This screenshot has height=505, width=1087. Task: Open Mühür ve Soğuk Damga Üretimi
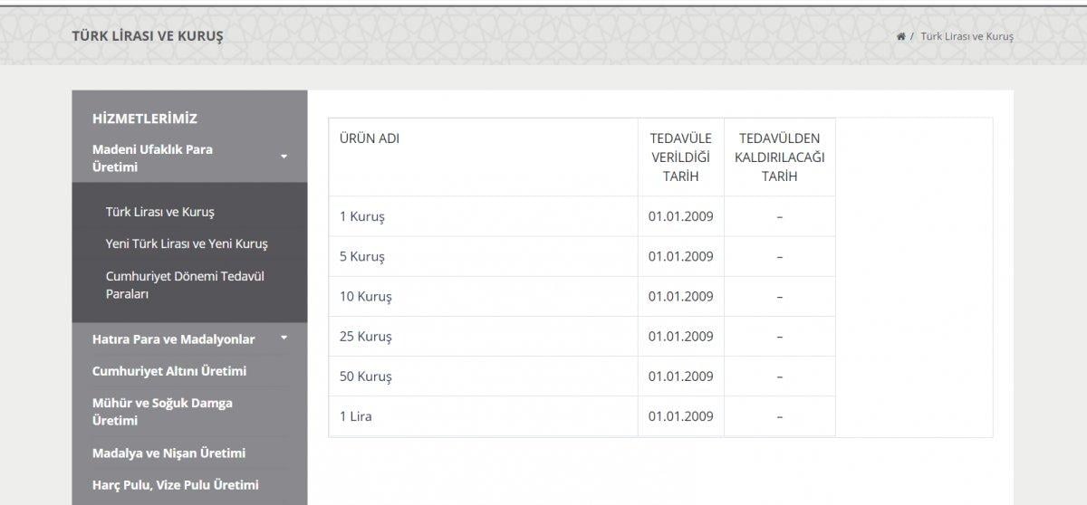coord(162,412)
